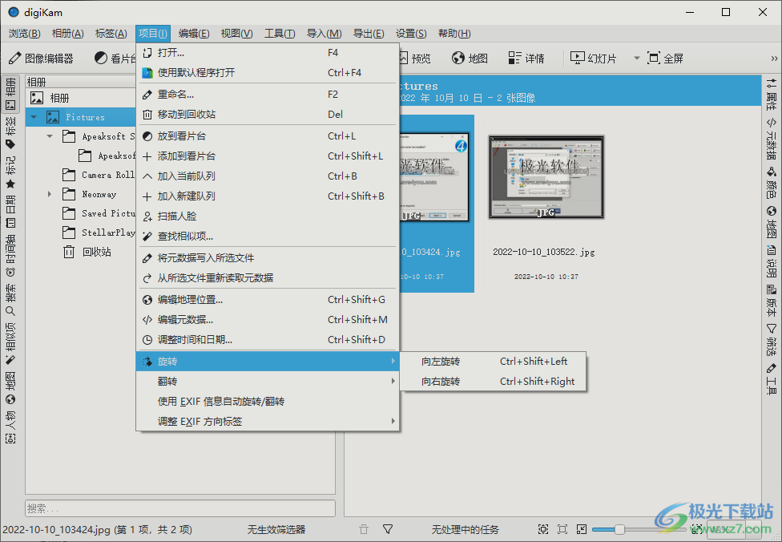Toggle the 预览 (Preview) mode

tap(416, 57)
